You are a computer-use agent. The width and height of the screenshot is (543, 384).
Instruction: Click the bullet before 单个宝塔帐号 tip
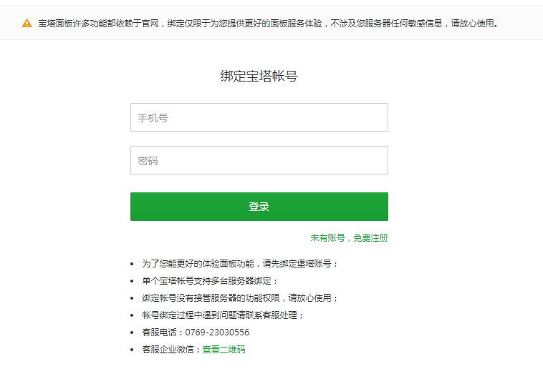(132, 281)
